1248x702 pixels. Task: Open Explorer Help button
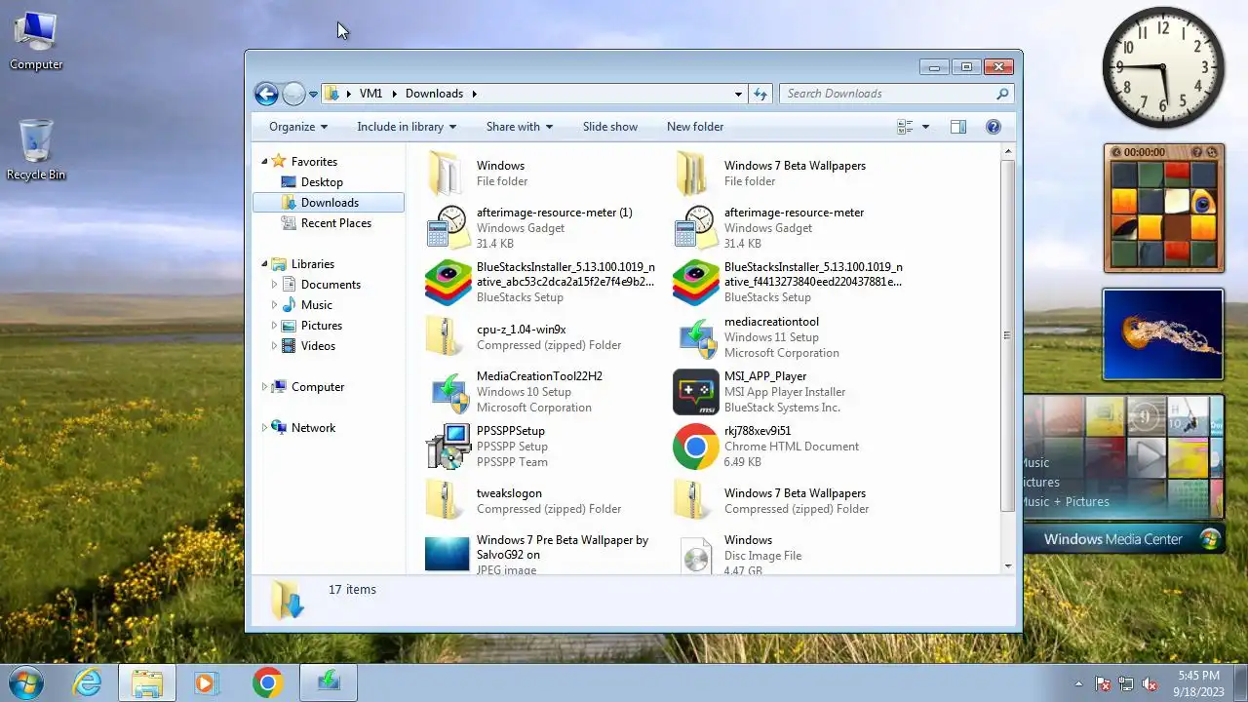coord(994,127)
